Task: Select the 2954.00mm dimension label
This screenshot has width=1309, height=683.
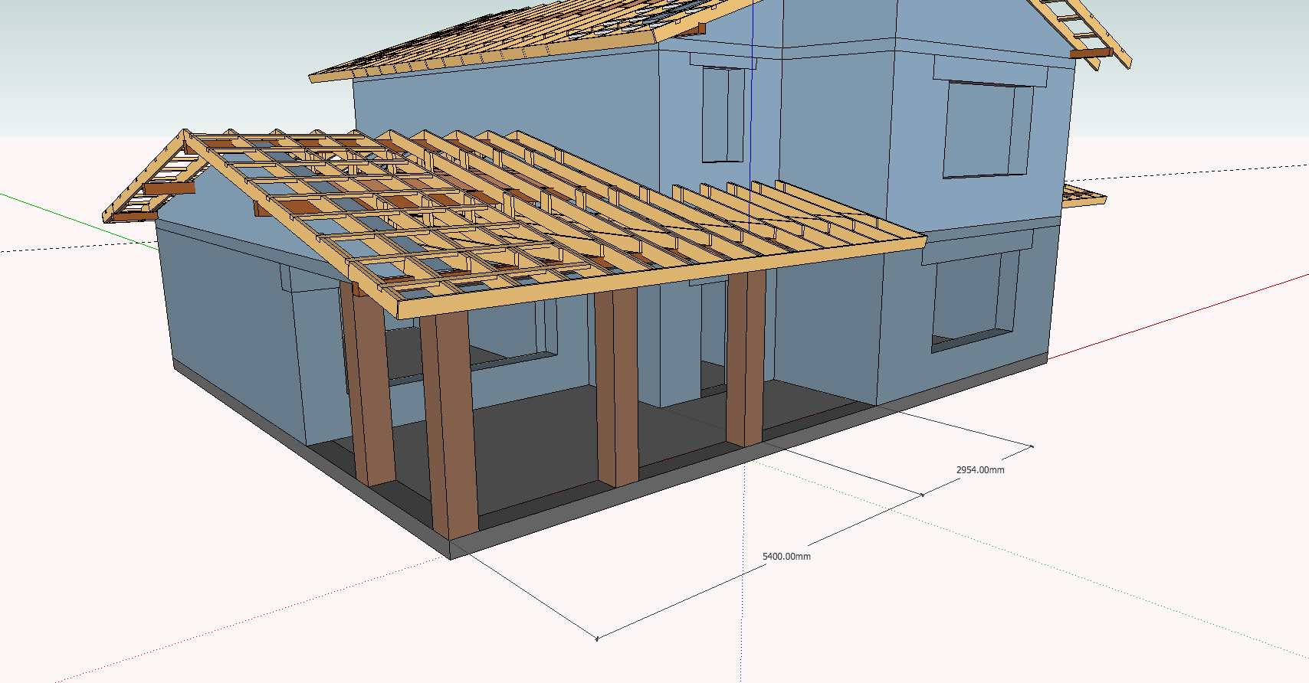Action: [980, 470]
